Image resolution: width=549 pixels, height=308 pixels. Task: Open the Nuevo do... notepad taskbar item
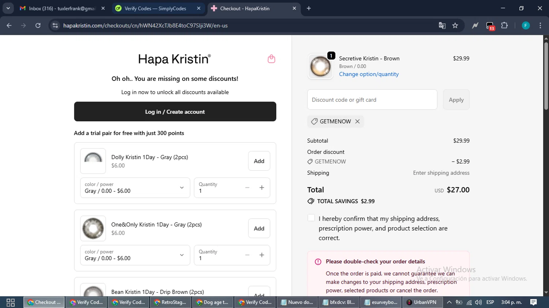[x=297, y=303]
